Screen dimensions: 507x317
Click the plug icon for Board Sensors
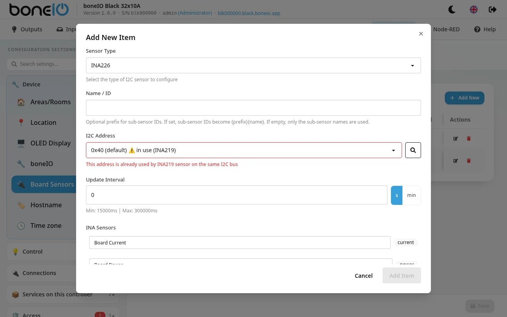tap(21, 184)
